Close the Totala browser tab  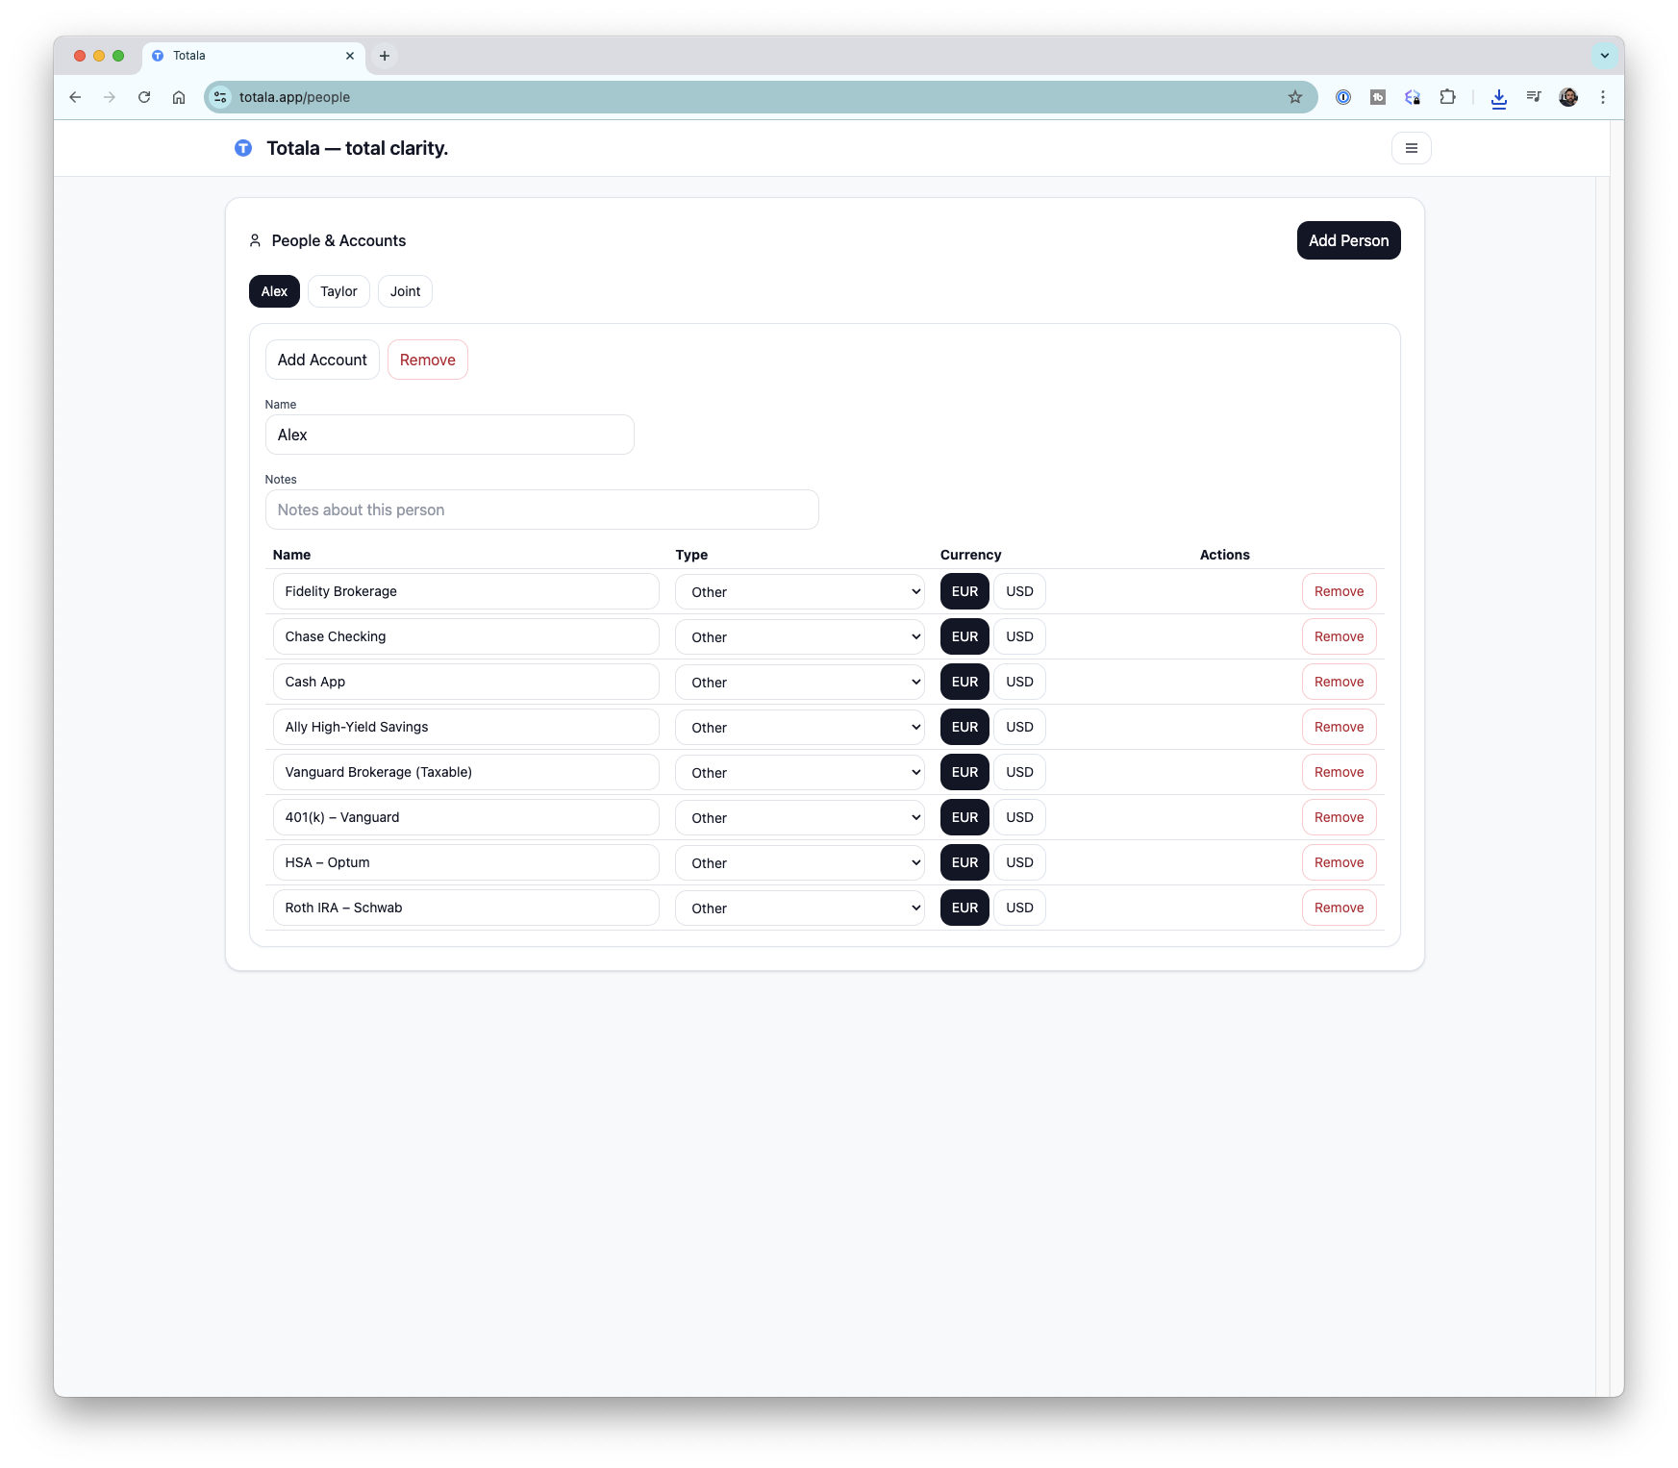[350, 56]
